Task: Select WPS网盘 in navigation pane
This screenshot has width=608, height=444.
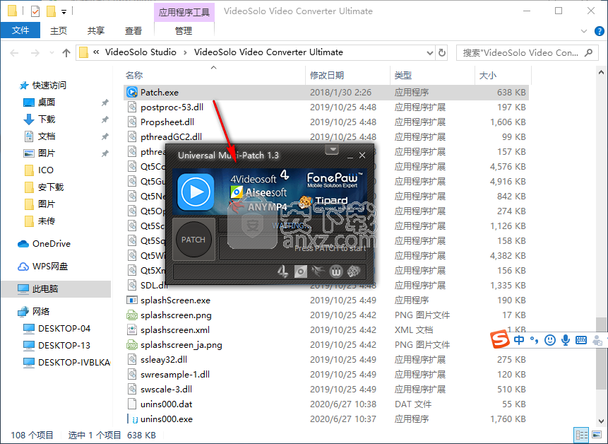Action: point(50,267)
